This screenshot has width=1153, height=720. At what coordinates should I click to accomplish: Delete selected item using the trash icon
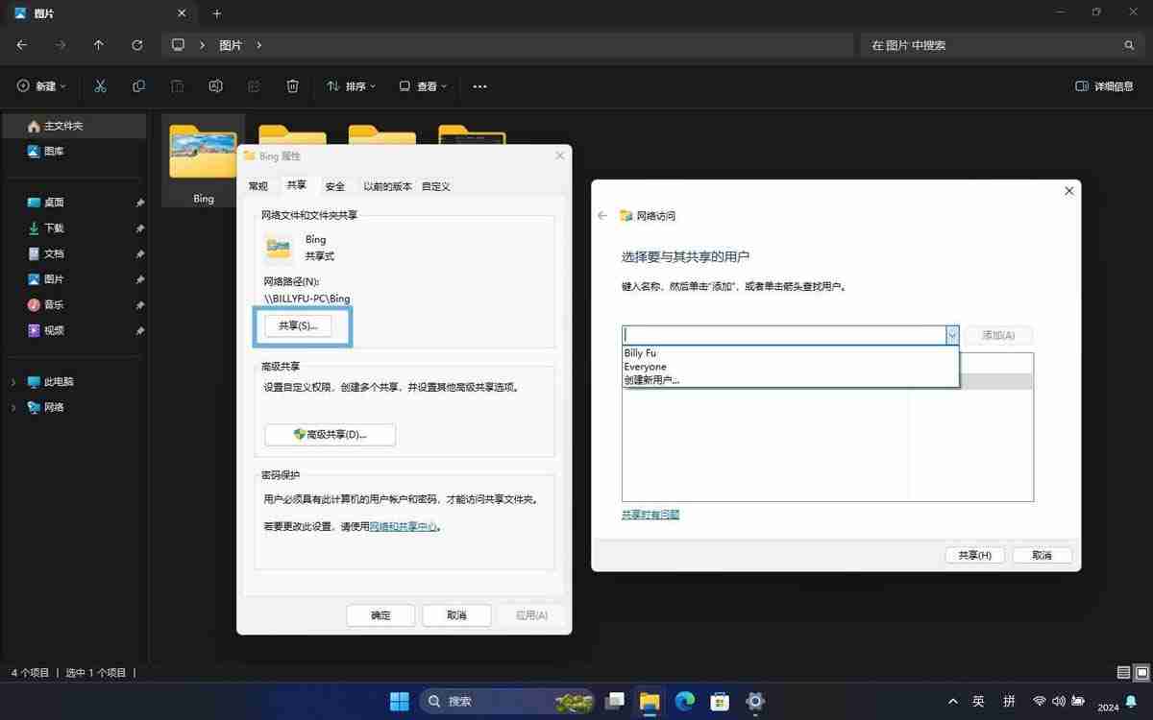(x=292, y=86)
